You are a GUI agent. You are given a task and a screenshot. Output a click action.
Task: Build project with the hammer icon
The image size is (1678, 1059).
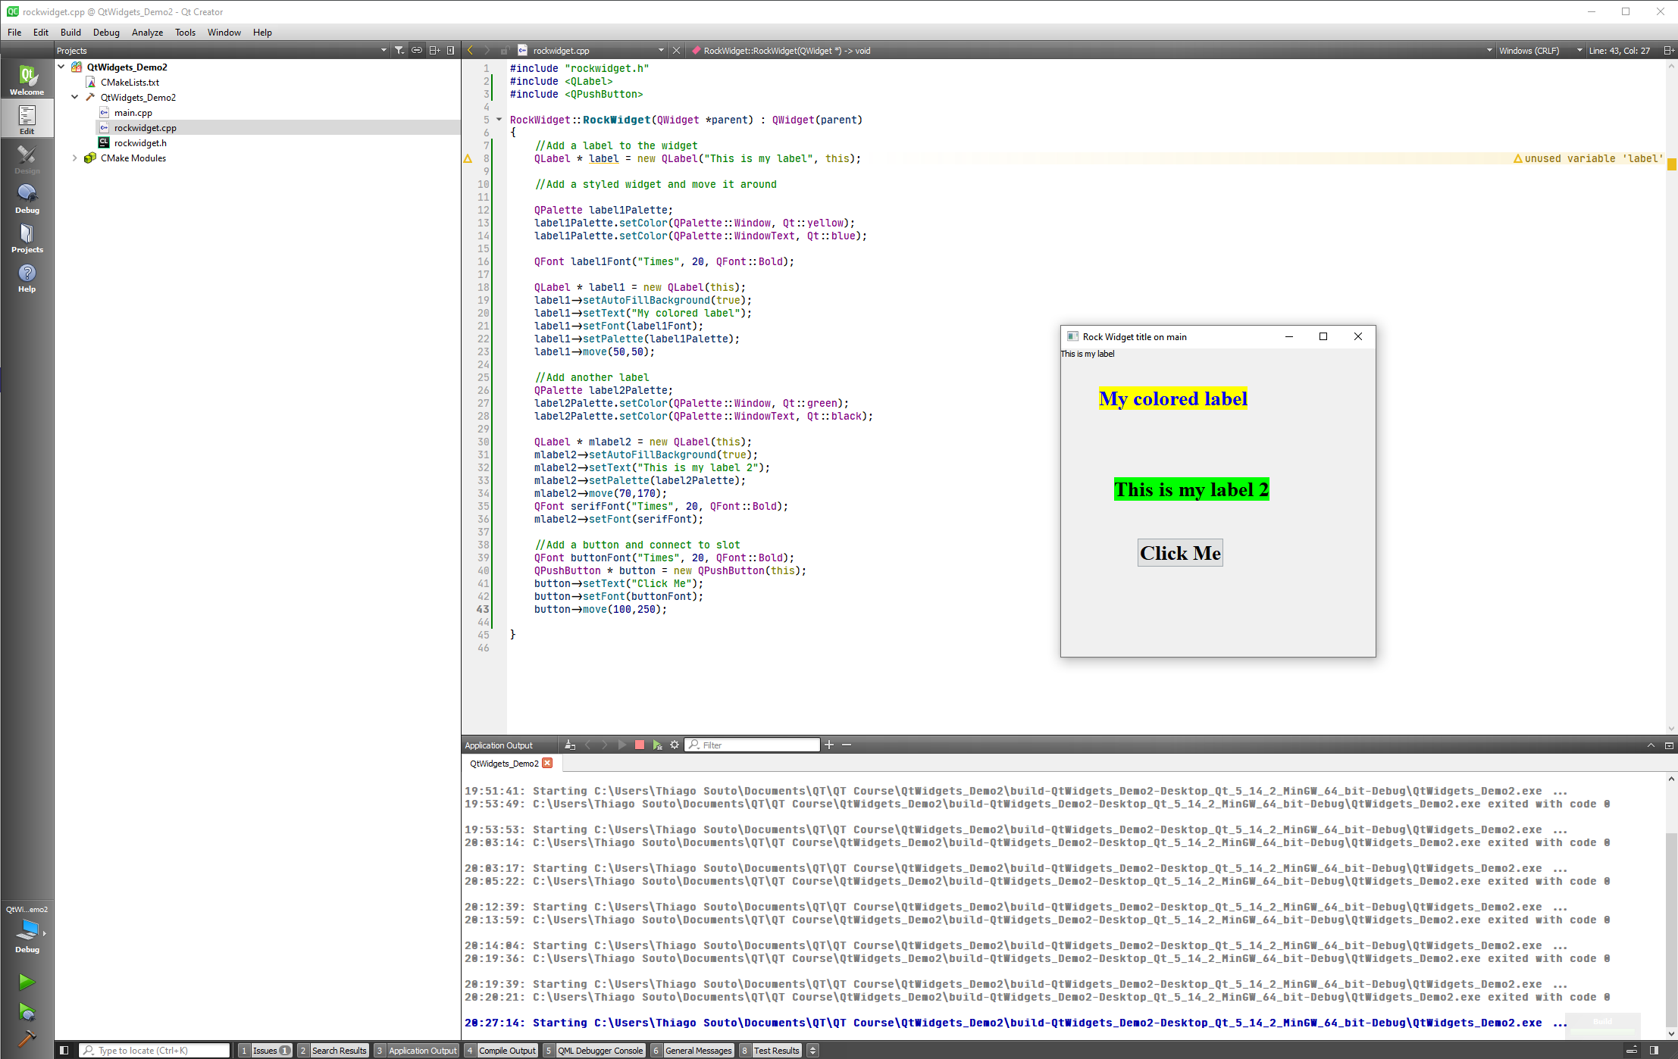click(27, 1038)
